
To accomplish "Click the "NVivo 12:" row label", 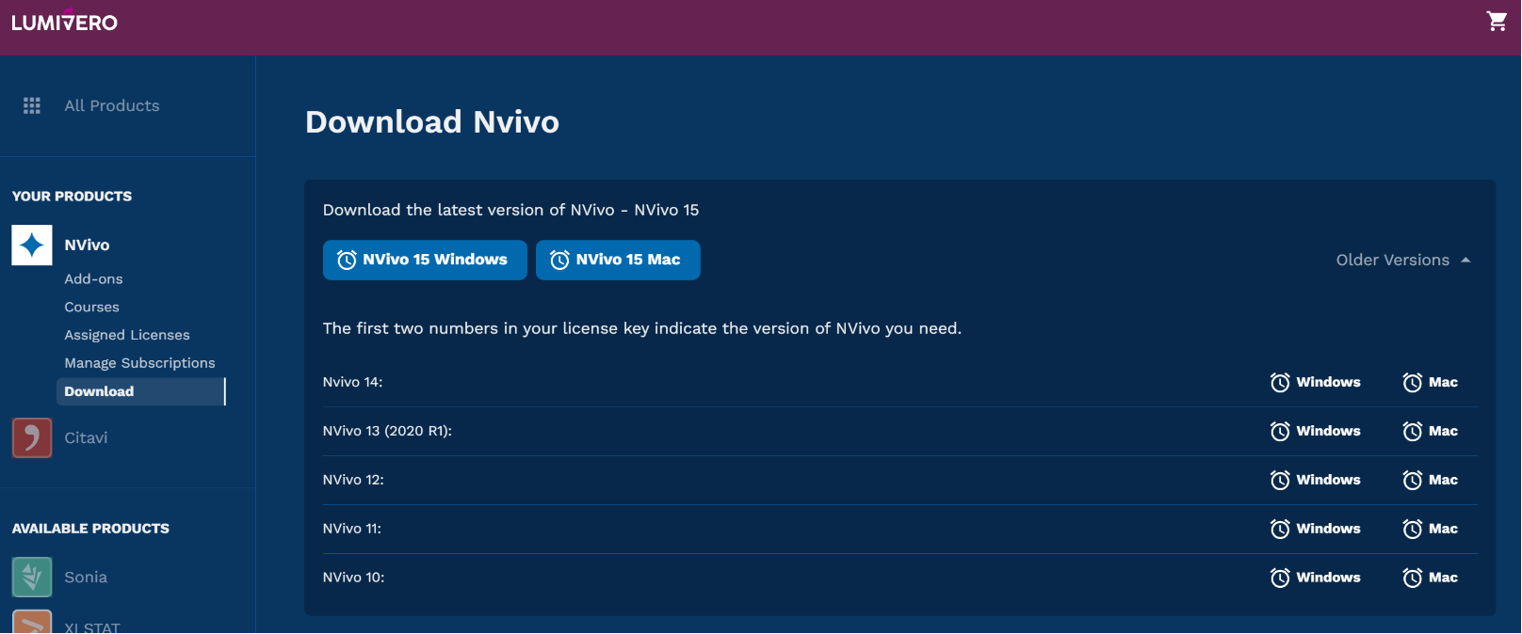I will [353, 480].
